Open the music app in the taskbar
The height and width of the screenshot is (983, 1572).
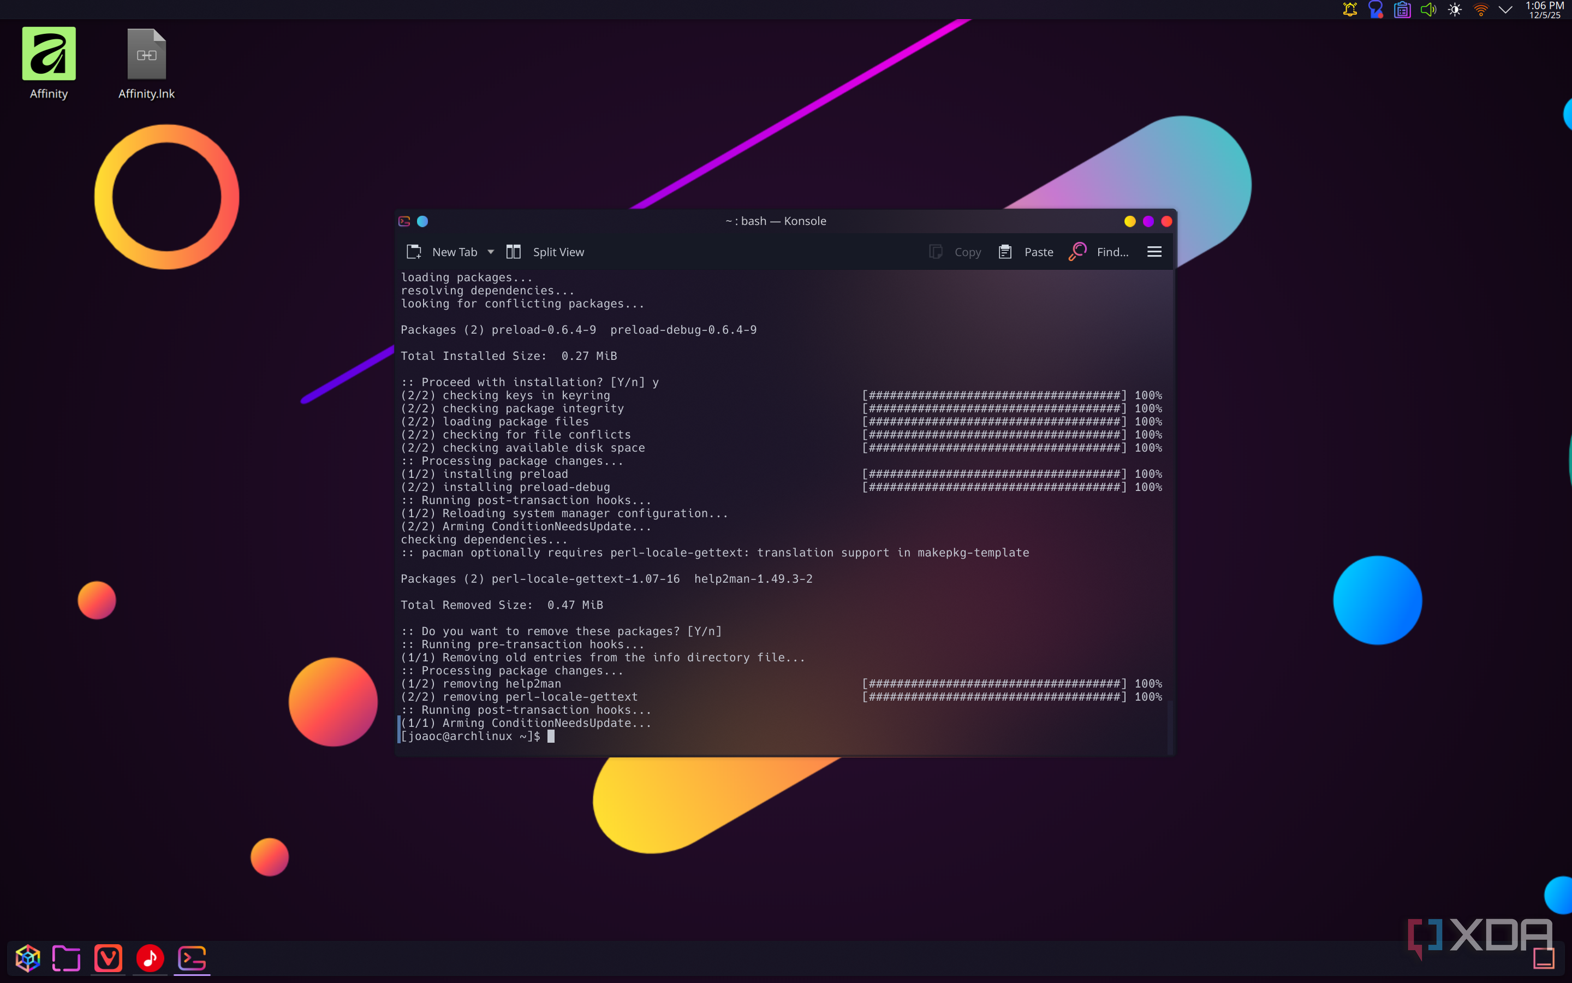coord(150,958)
